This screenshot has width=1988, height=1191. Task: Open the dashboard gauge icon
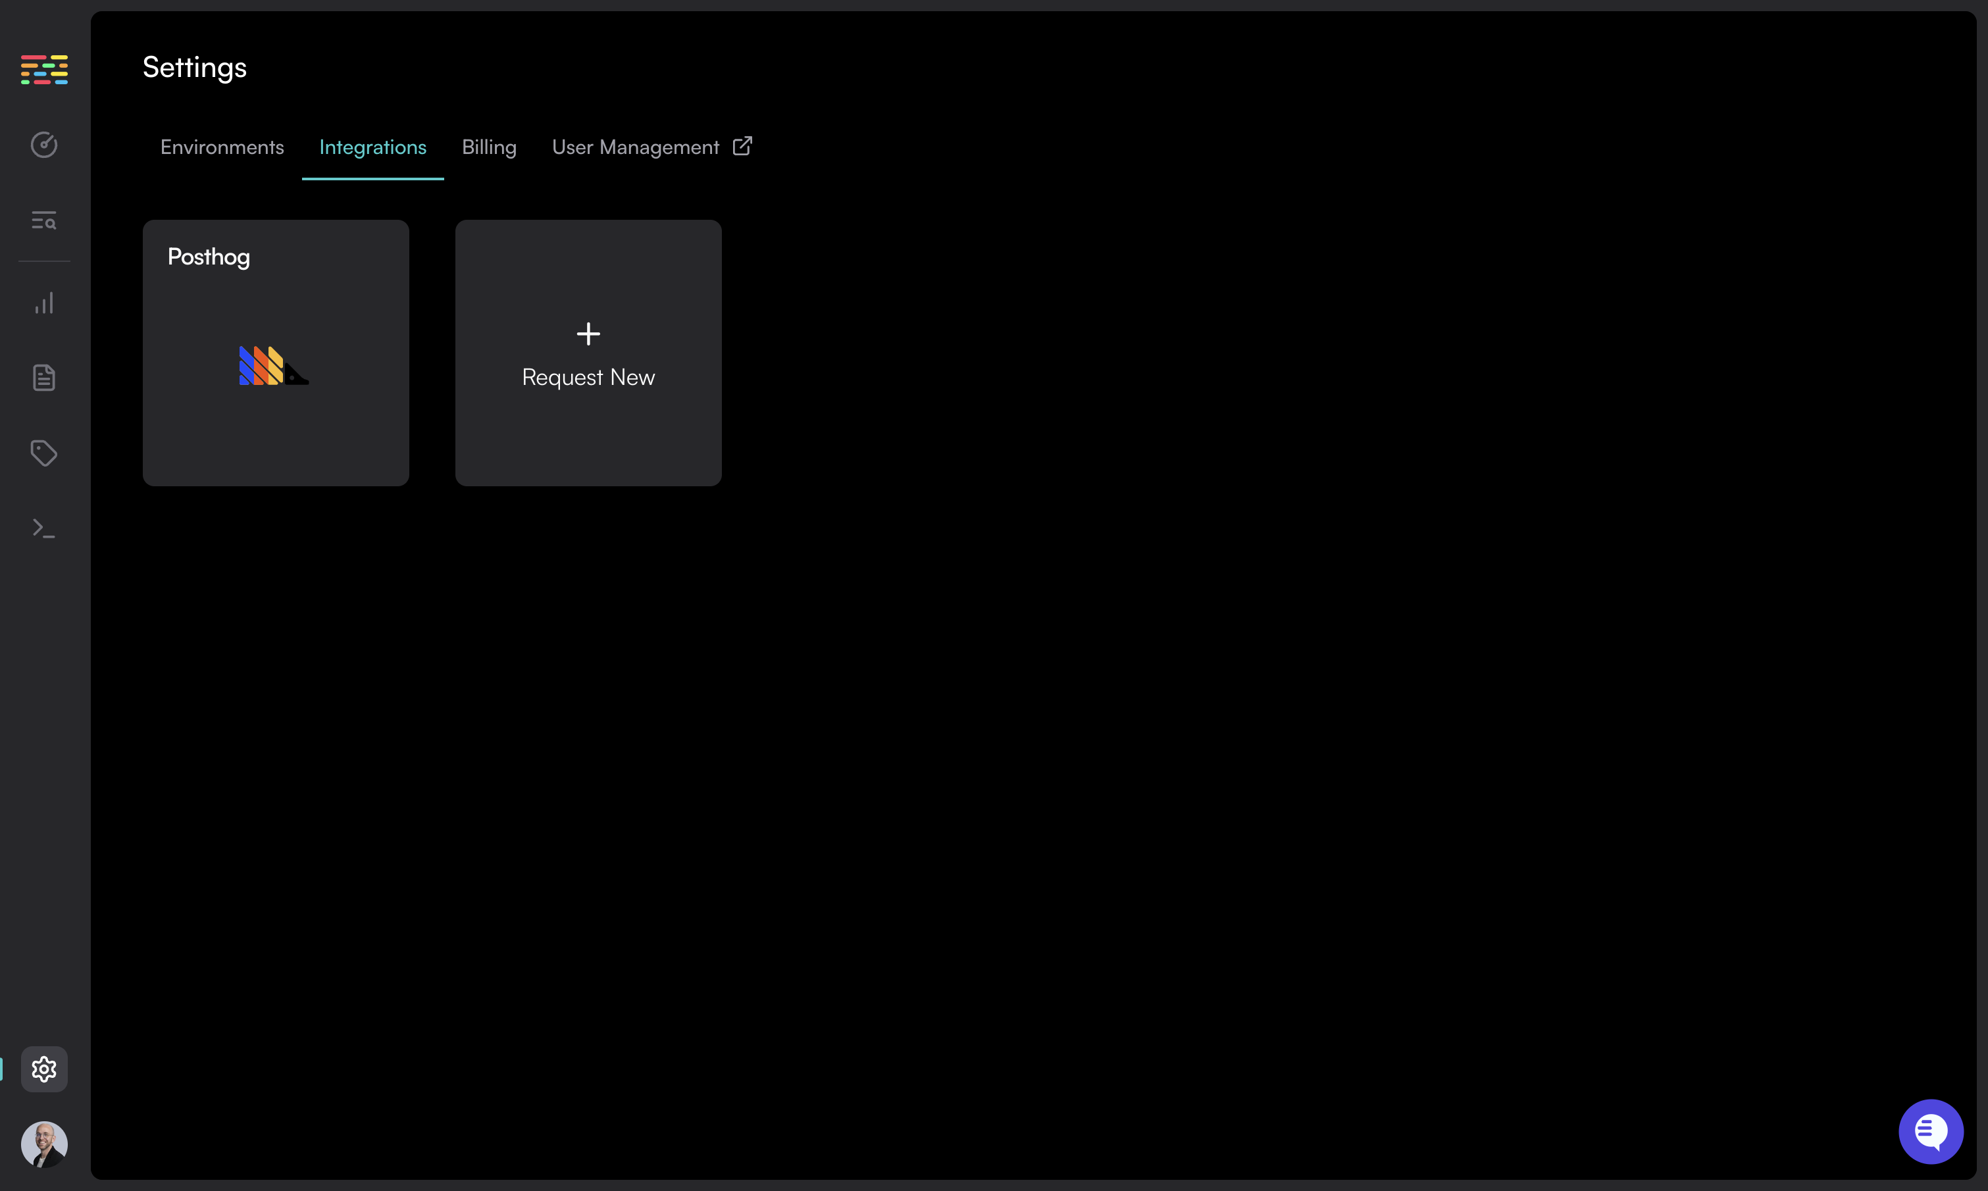pyautogui.click(x=44, y=145)
